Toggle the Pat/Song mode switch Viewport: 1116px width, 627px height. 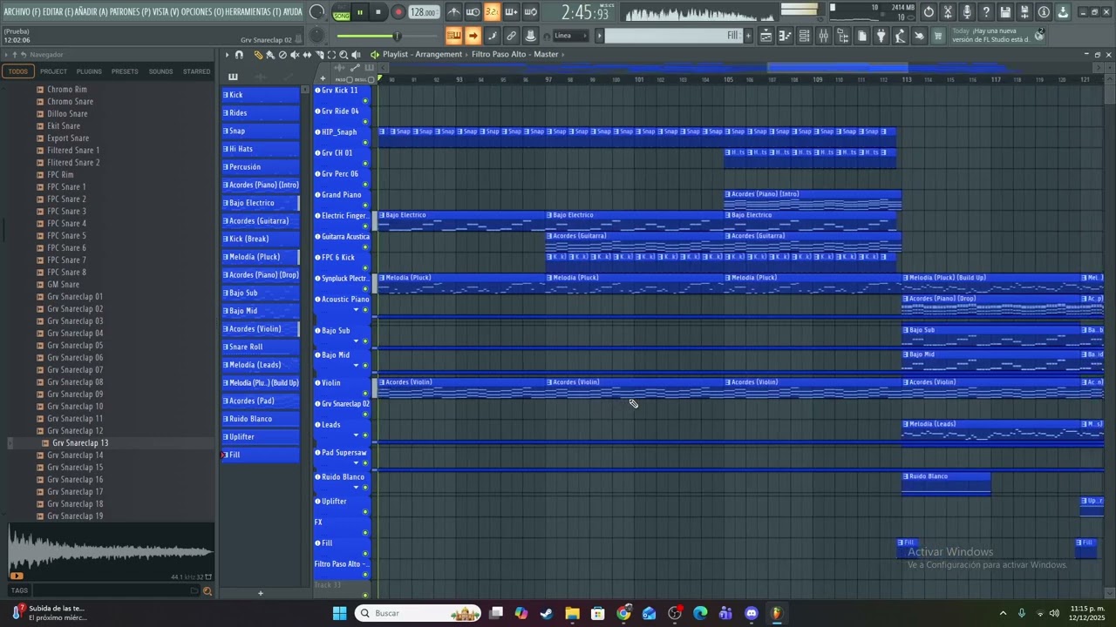341,12
